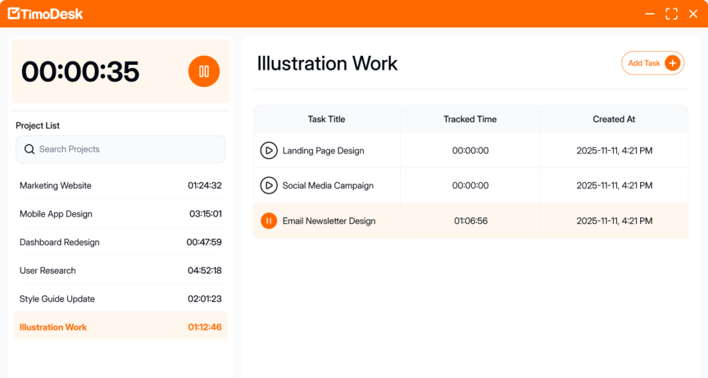Click Marketing Website time 01:24:32
The height and width of the screenshot is (378, 708).
tap(205, 185)
